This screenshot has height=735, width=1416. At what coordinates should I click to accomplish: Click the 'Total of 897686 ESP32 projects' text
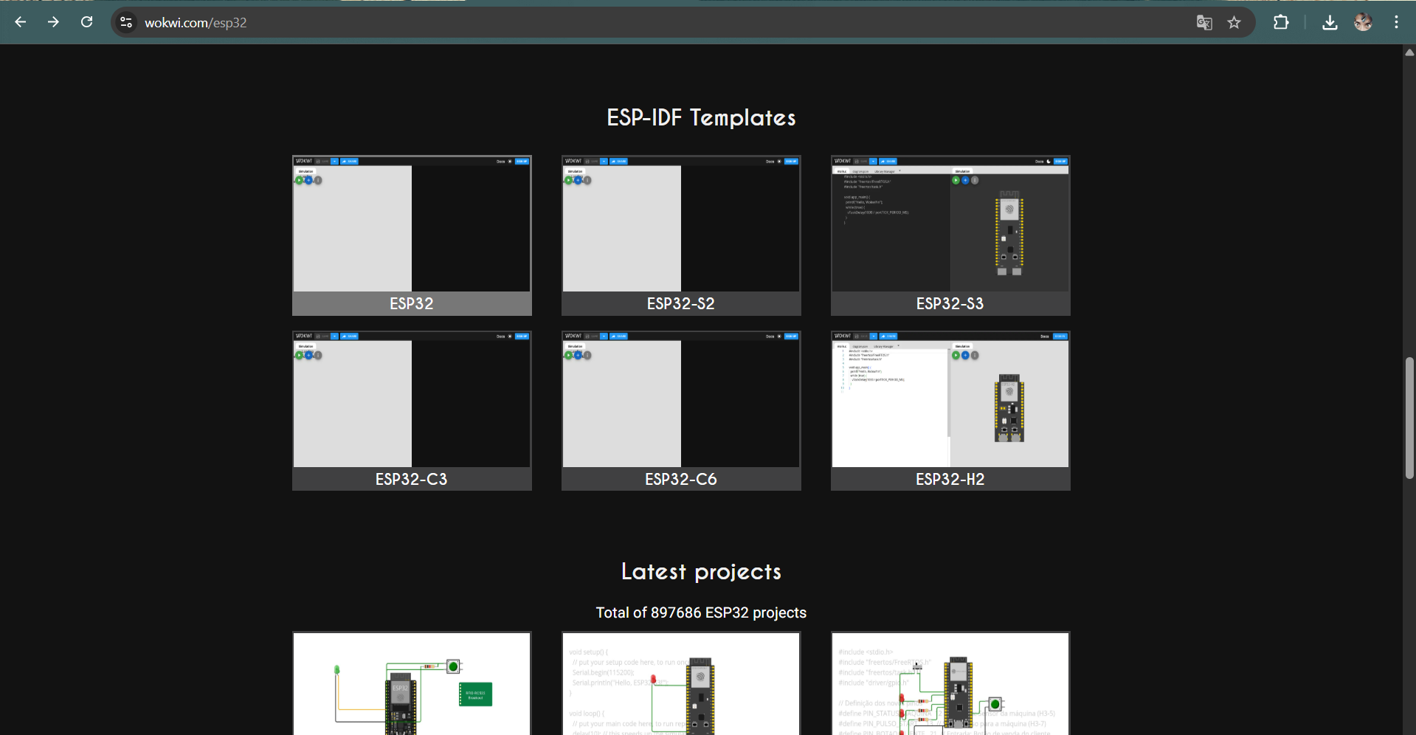[701, 612]
